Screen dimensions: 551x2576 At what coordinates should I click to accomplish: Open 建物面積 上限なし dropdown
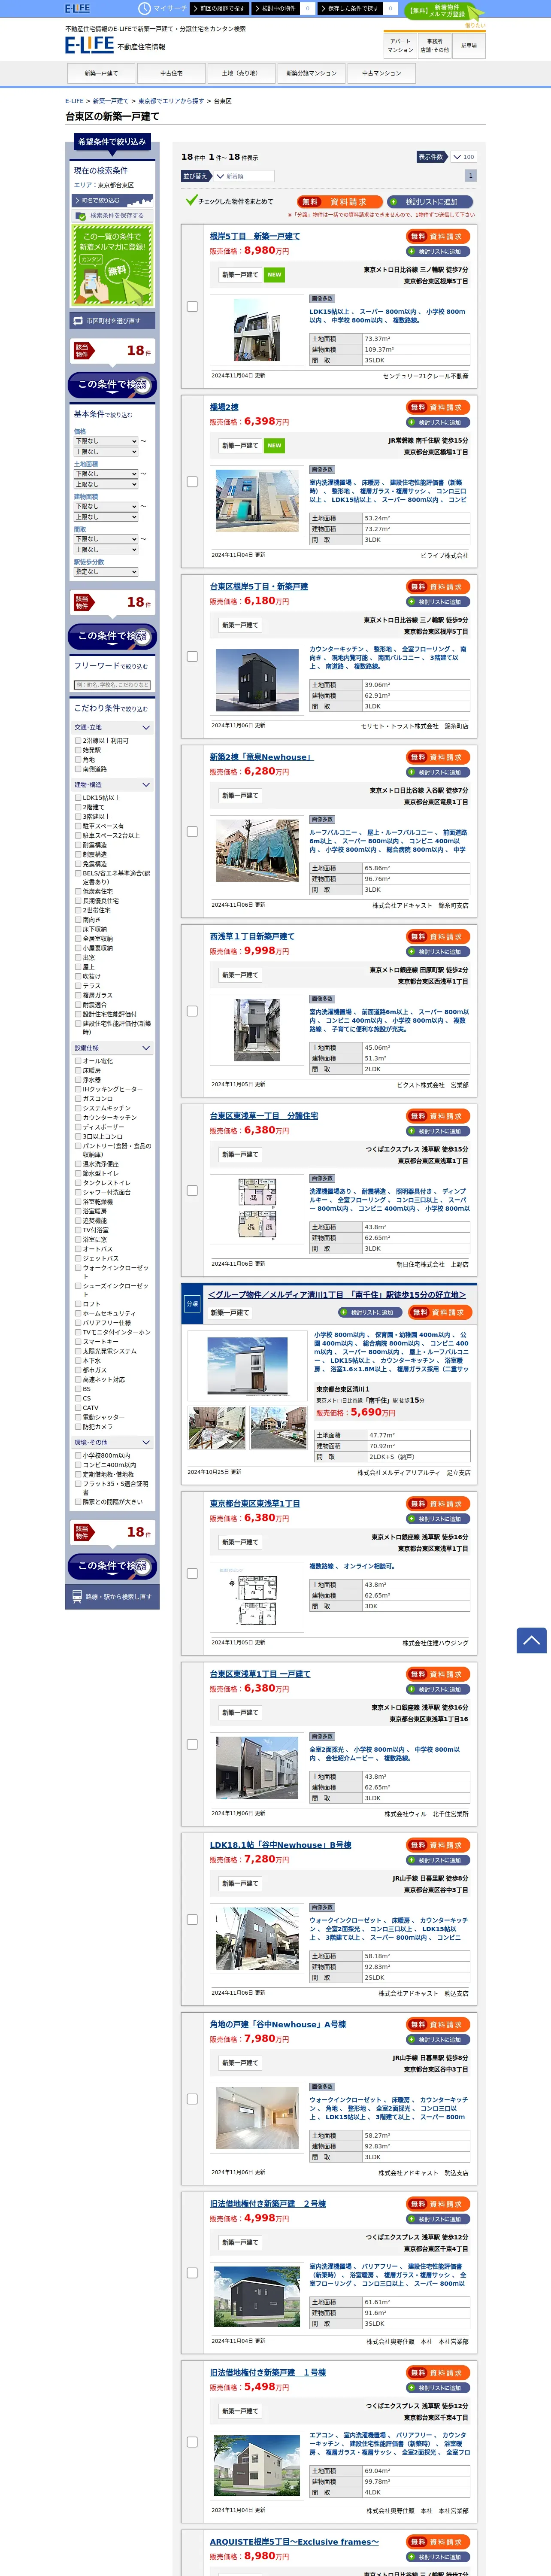(x=105, y=517)
